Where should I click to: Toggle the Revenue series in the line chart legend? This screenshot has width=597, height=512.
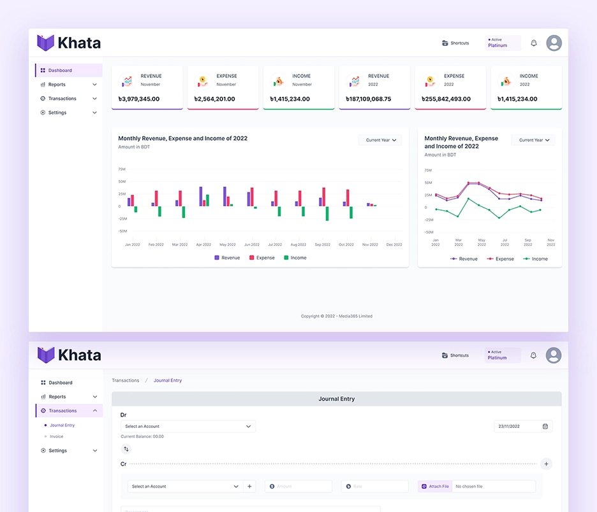pos(464,259)
